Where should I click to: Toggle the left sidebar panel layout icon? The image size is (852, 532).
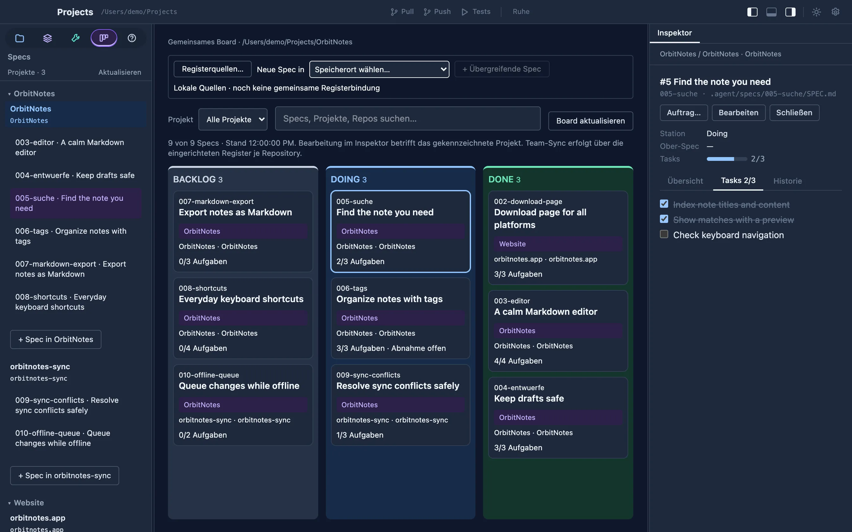[x=752, y=12]
